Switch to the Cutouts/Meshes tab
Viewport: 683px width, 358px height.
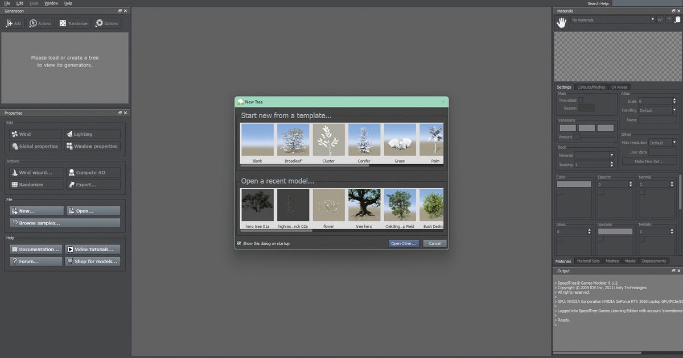point(591,87)
